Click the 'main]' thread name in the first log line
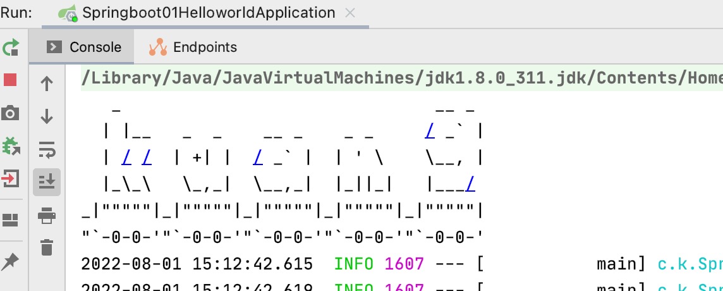Image resolution: width=723 pixels, height=291 pixels. tap(621, 264)
